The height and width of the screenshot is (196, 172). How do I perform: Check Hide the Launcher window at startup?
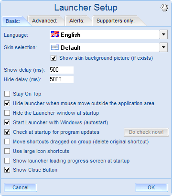[x=7, y=113]
